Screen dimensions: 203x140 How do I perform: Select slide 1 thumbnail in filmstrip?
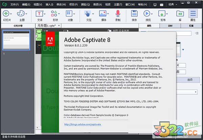pyautogui.click(x=16, y=40)
